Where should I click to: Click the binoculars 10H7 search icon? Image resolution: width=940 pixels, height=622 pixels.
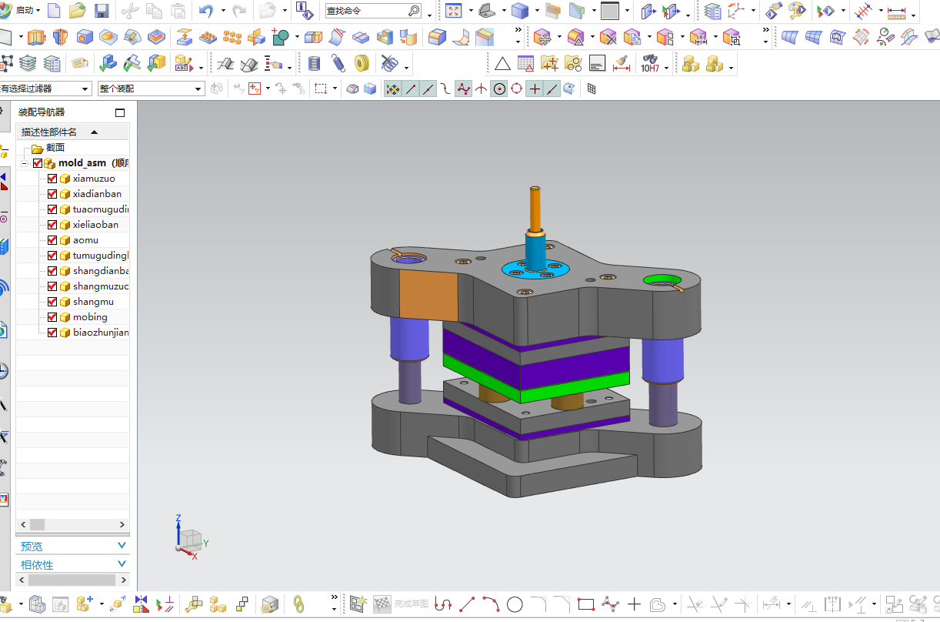coord(650,64)
